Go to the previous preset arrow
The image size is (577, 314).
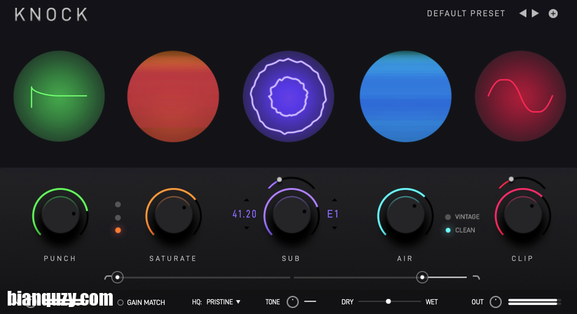pyautogui.click(x=522, y=13)
